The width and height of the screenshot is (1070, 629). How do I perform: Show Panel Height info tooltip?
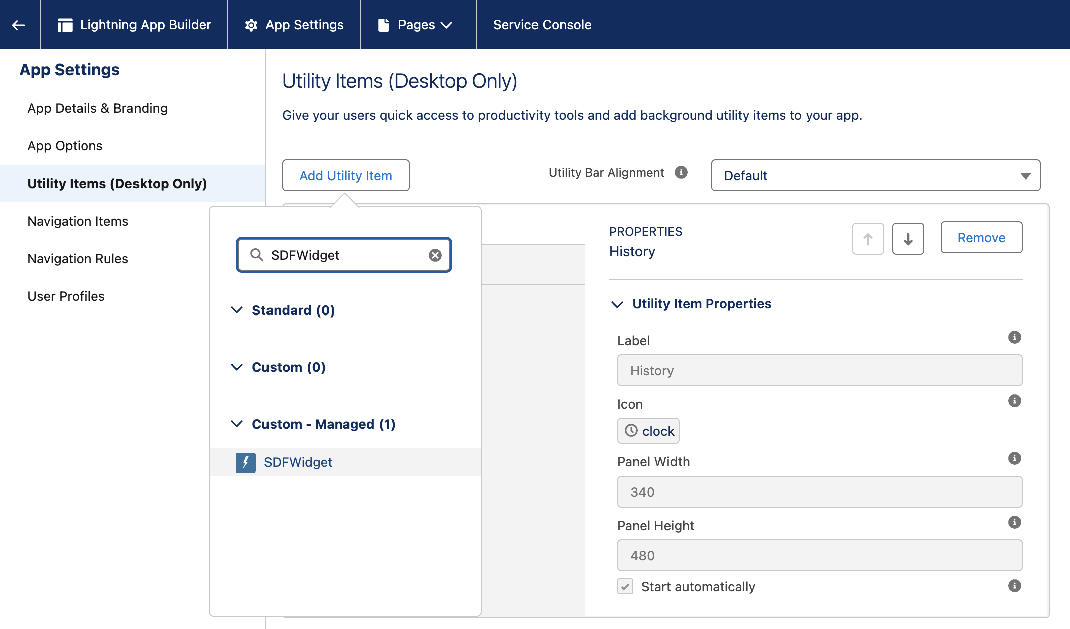tap(1014, 522)
